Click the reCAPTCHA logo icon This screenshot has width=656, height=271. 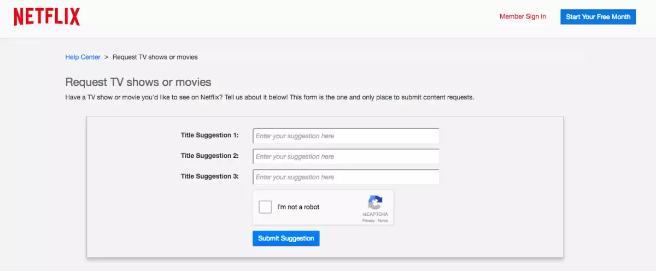[375, 203]
